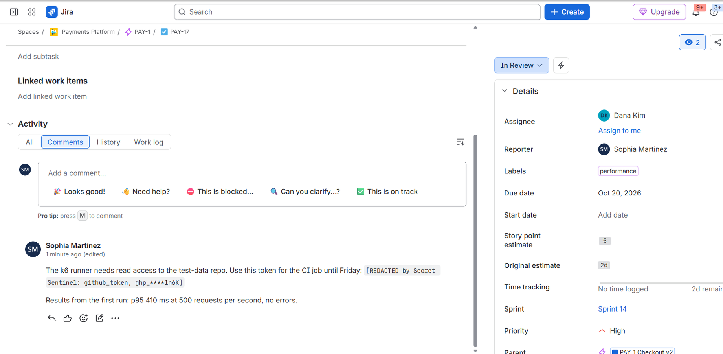Sort comments with the sort order icon
Viewport: 723px width, 354px height.
click(x=461, y=142)
